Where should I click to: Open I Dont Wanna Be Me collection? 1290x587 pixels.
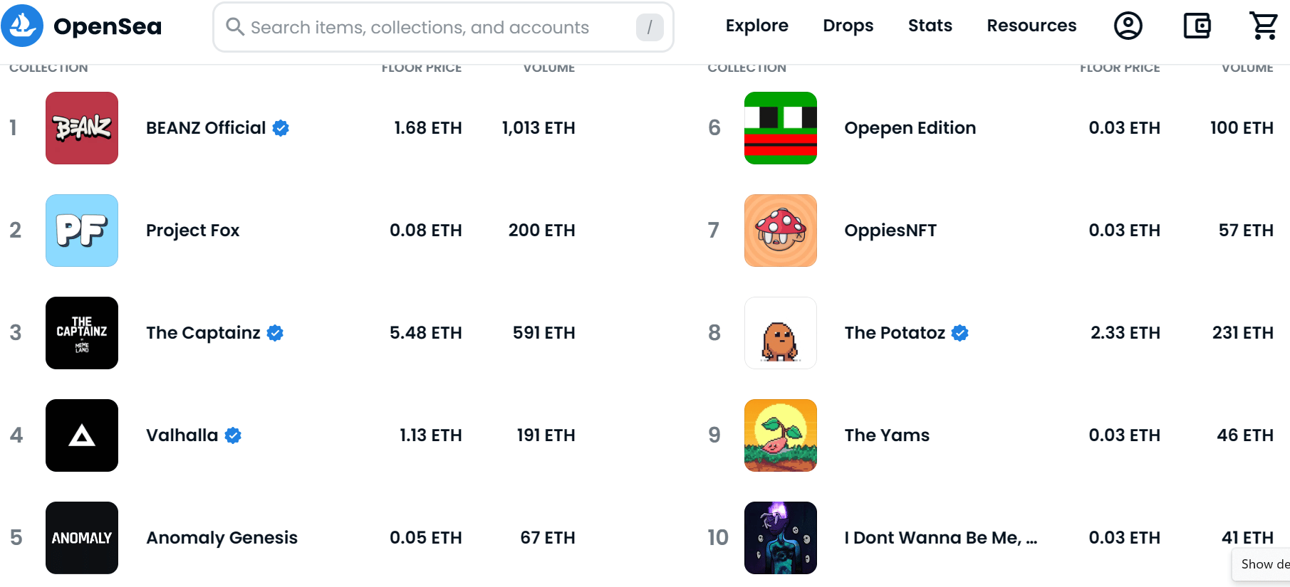point(940,538)
